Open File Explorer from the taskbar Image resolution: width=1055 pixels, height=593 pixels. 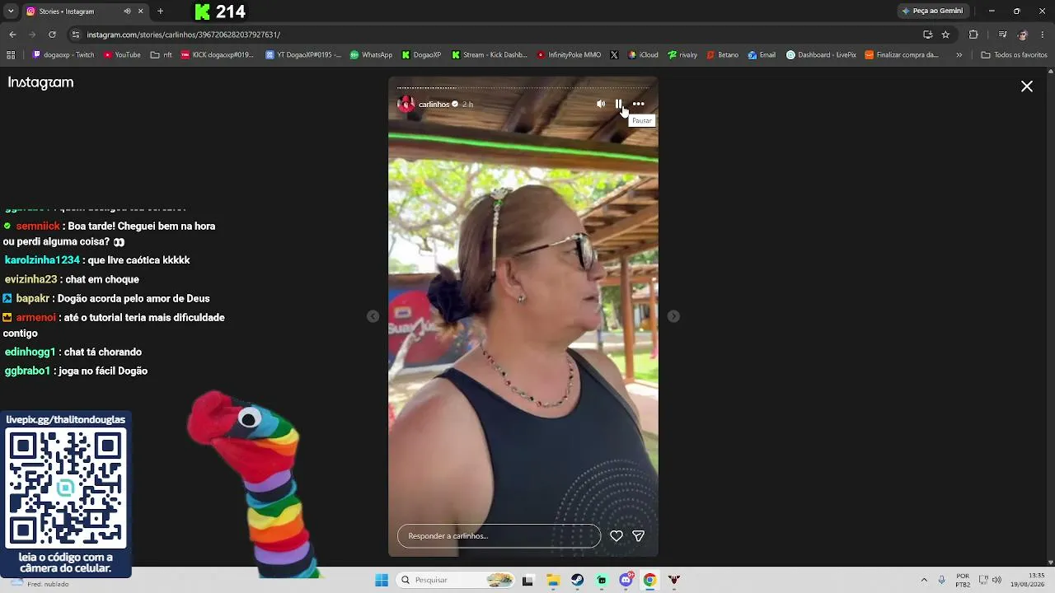point(553,580)
